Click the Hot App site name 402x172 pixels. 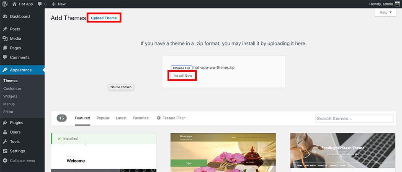point(26,4)
